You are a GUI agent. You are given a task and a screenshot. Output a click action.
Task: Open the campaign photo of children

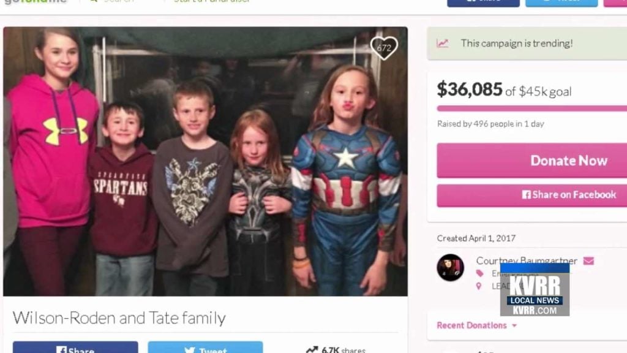click(206, 162)
